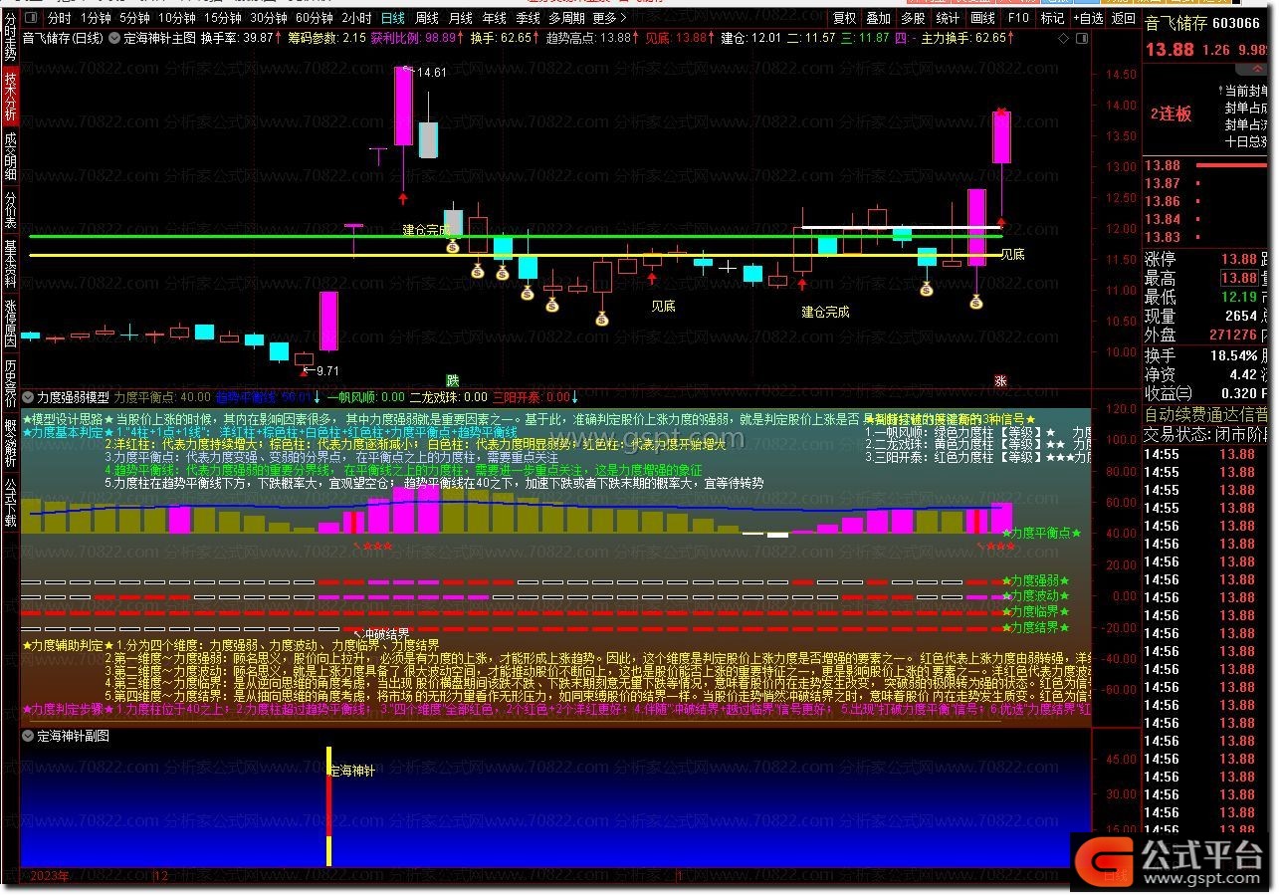Switch to the 周线 weekly period
Image resolution: width=1279 pixels, height=895 pixels.
coord(427,18)
